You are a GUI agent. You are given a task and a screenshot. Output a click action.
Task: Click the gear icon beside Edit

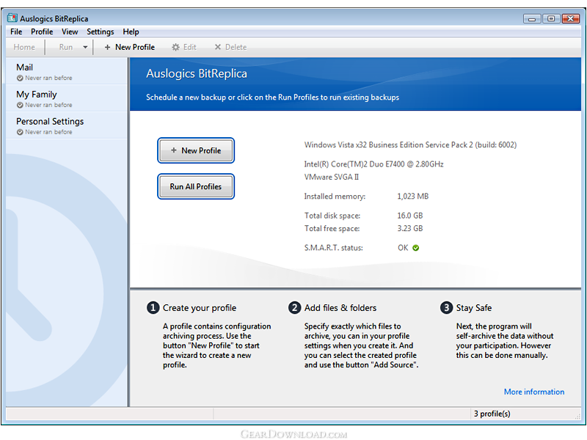pyautogui.click(x=175, y=47)
